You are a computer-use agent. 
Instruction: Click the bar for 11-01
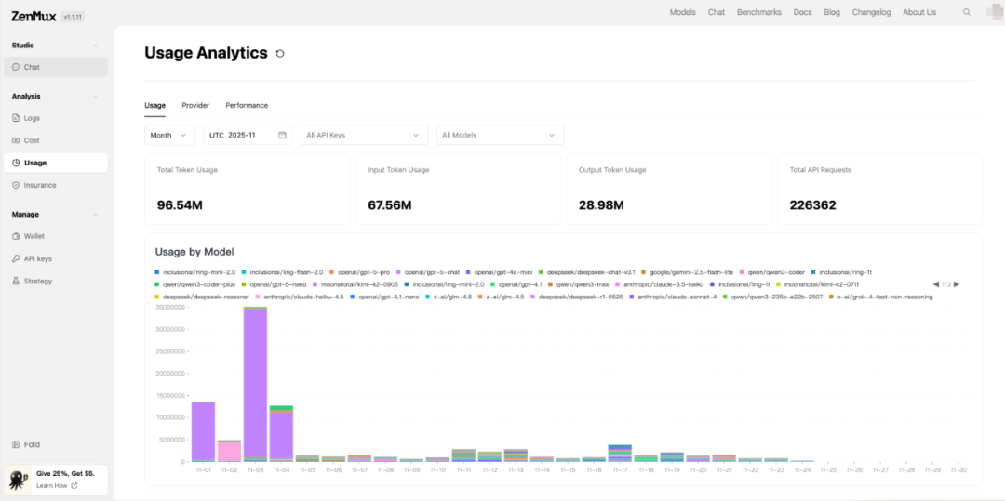[x=203, y=431]
